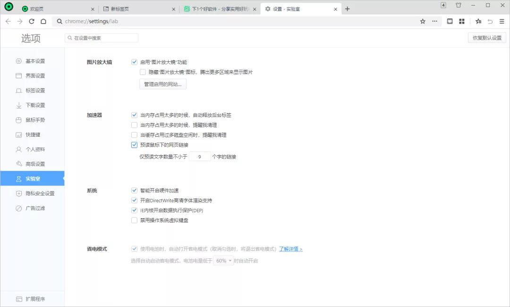Click the reading mode icon in the toolbar

pyautogui.click(x=449, y=21)
